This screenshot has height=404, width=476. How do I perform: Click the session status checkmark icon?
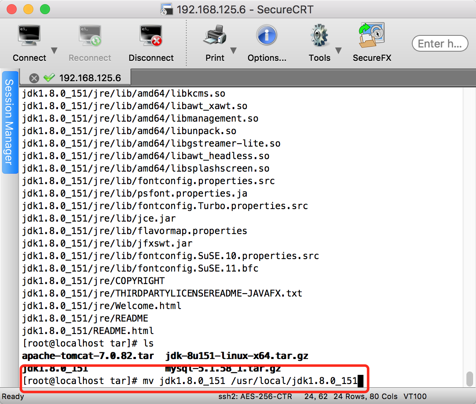[x=50, y=77]
